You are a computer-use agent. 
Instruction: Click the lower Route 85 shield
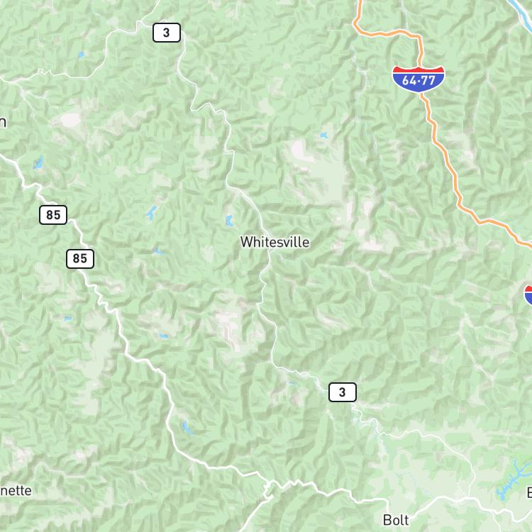pyautogui.click(x=80, y=258)
